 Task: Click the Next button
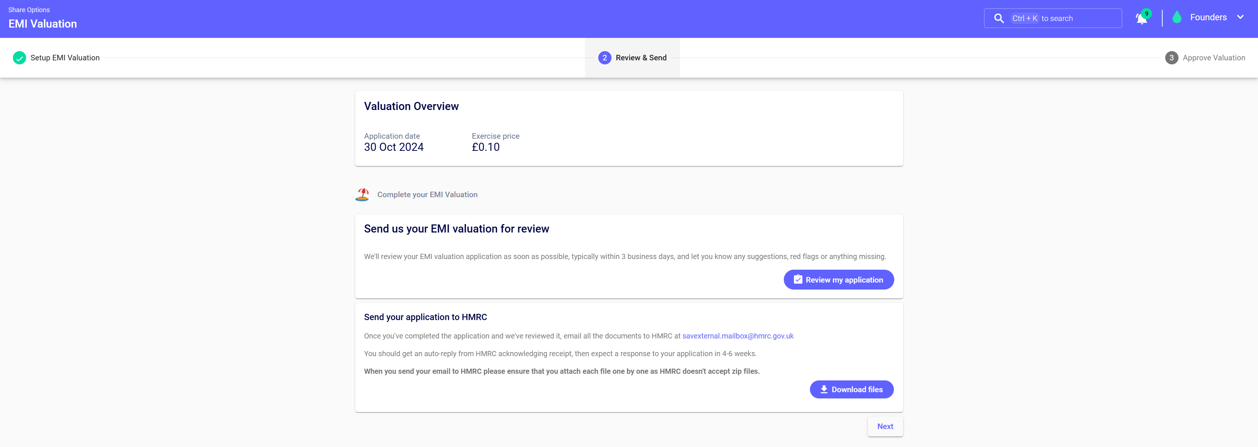[884, 426]
